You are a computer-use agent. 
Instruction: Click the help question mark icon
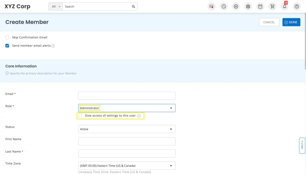tap(296, 7)
